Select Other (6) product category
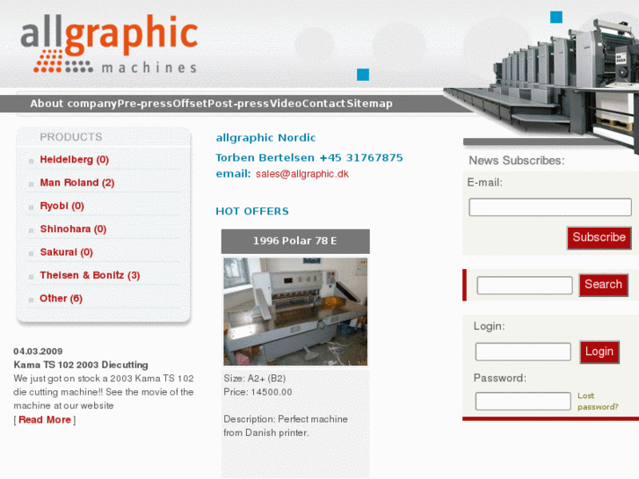Image resolution: width=639 pixels, height=479 pixels. pos(62,299)
